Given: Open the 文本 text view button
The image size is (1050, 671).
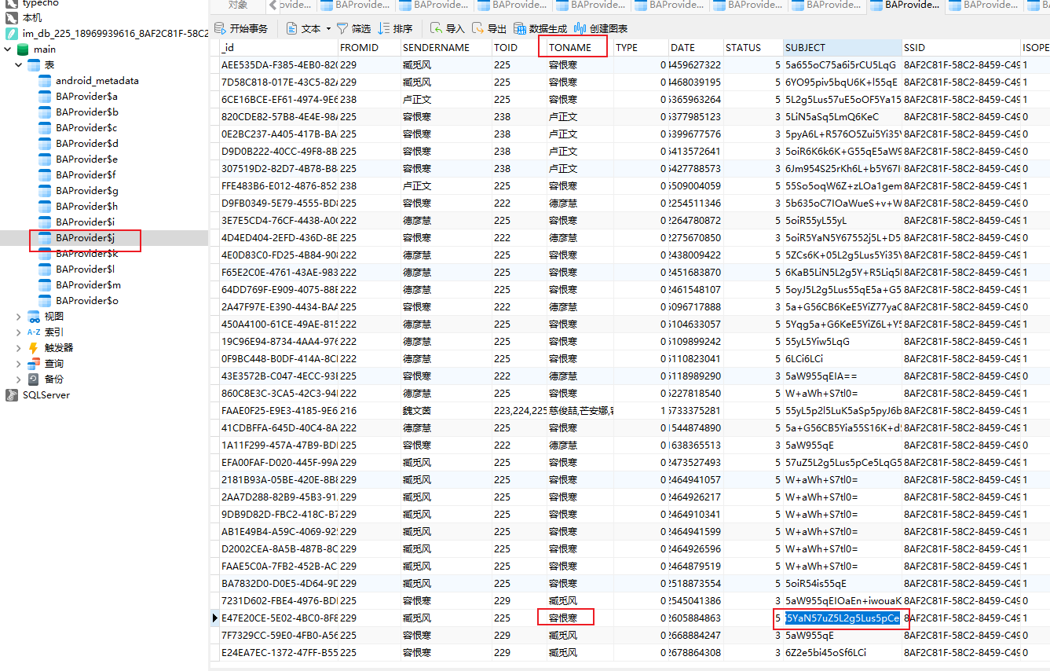Looking at the screenshot, I should [303, 28].
